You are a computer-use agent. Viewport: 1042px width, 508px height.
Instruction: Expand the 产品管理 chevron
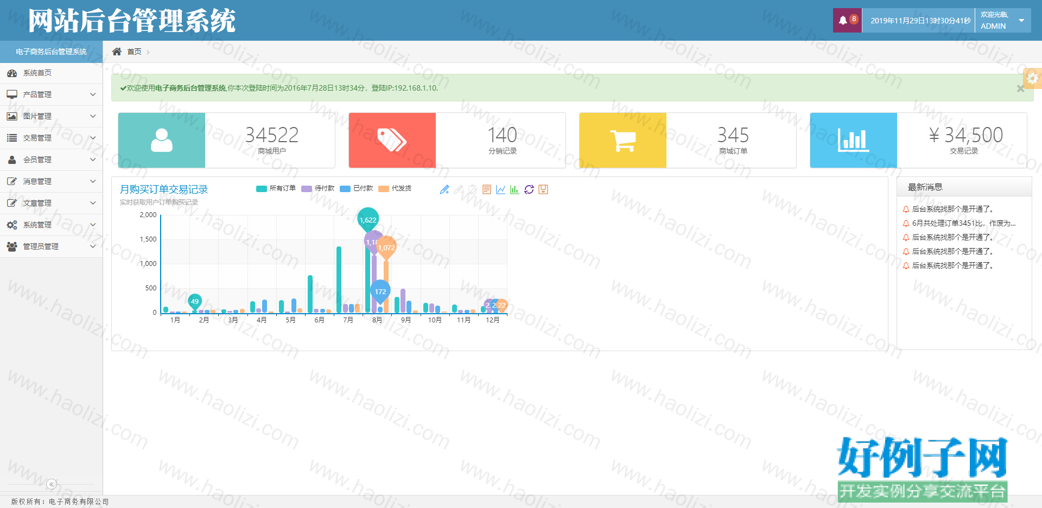pos(93,94)
